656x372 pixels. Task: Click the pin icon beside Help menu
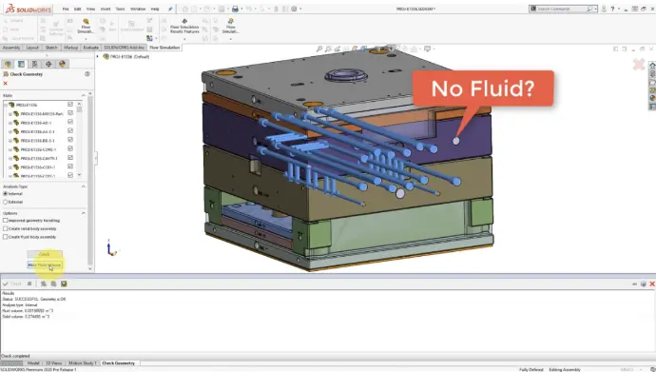tap(170, 9)
